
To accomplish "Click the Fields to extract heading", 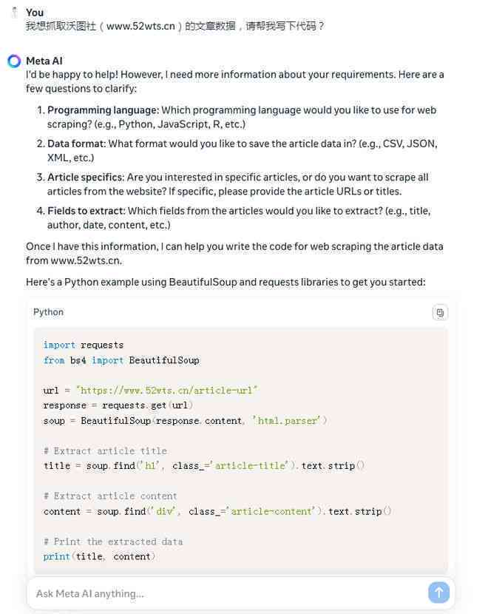I will pos(86,211).
